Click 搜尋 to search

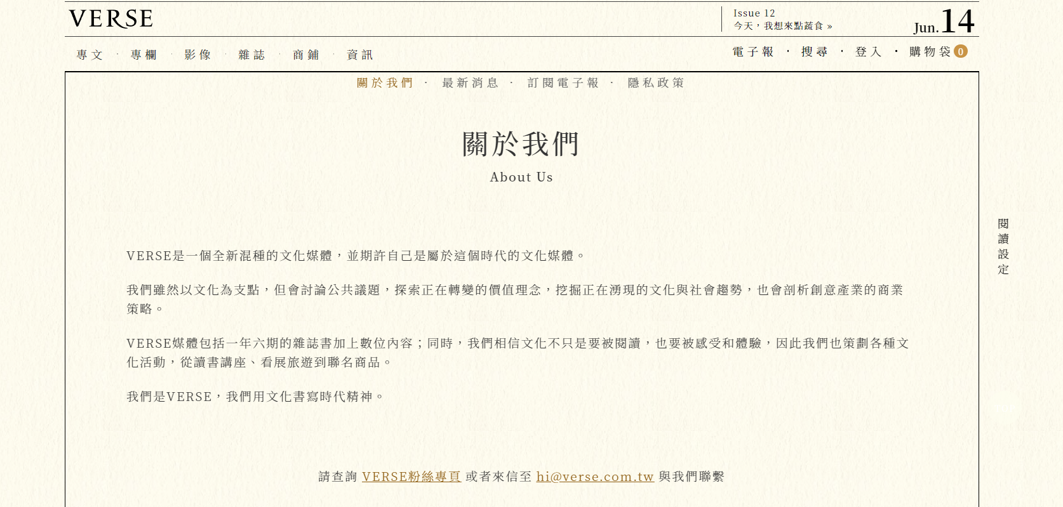(815, 52)
